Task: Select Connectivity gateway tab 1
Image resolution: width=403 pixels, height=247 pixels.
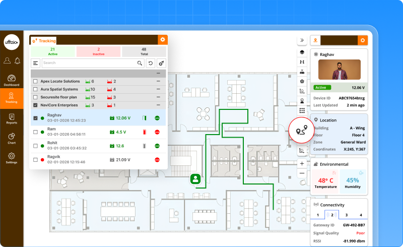Action: coord(317,215)
